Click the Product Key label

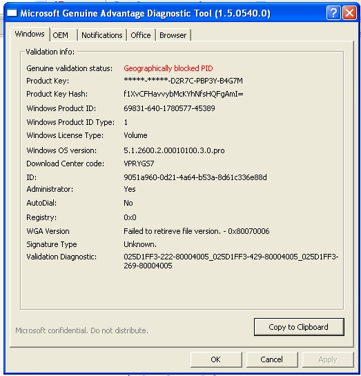pyautogui.click(x=48, y=81)
